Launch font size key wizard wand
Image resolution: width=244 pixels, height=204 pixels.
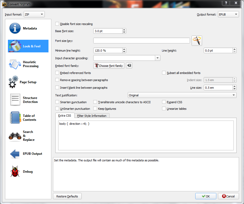[x=197, y=41]
